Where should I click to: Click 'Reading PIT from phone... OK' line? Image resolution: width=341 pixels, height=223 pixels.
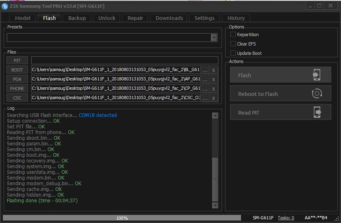41,132
